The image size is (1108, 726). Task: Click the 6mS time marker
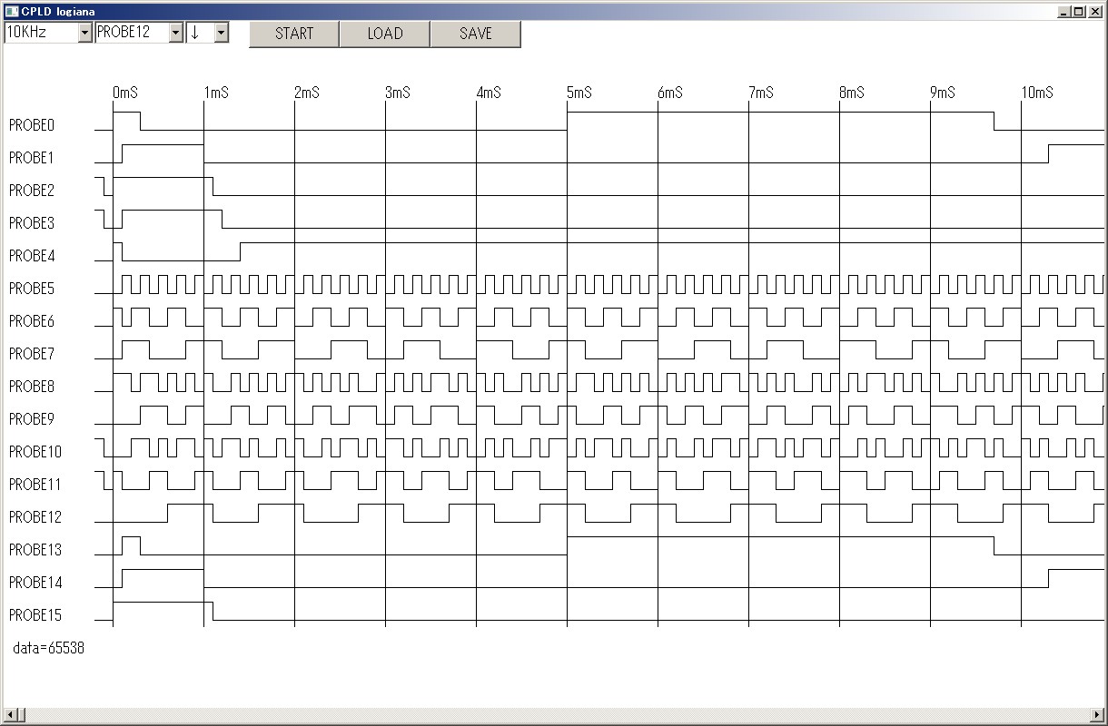670,93
